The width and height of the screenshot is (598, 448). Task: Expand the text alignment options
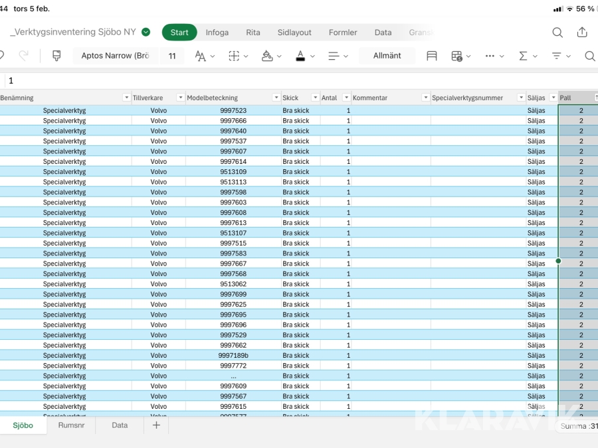(x=334, y=56)
